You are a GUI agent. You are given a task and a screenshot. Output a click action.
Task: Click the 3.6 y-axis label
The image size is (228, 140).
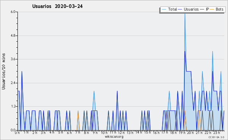[x=13, y=59]
